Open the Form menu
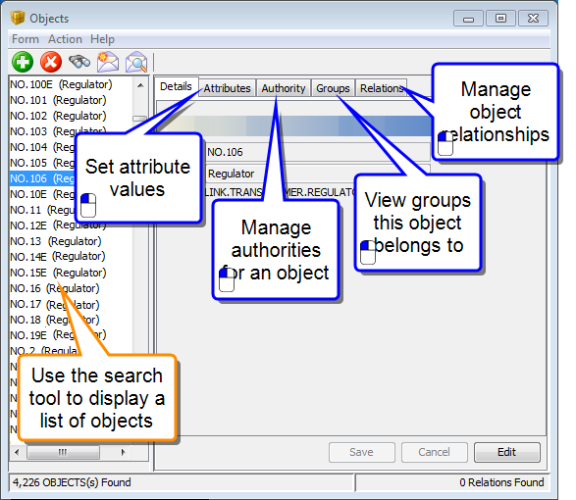The width and height of the screenshot is (576, 500). point(25,39)
